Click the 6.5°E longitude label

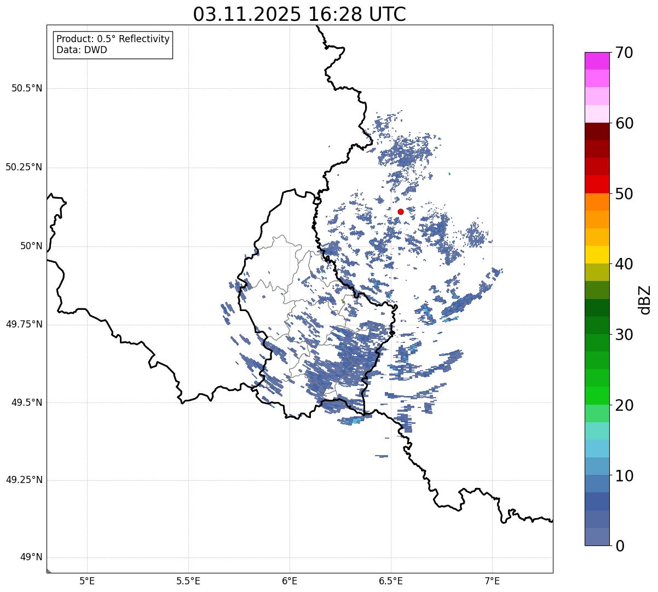tap(391, 580)
